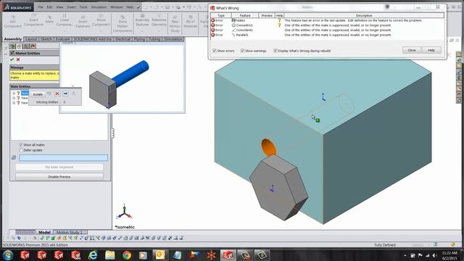Switch to Motion Study 1 tab
464x261 pixels.
click(70, 232)
